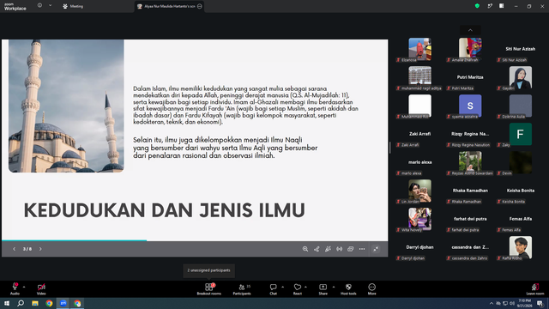Select farhat dwi putra tile
The width and height of the screenshot is (549, 309).
pos(470,220)
